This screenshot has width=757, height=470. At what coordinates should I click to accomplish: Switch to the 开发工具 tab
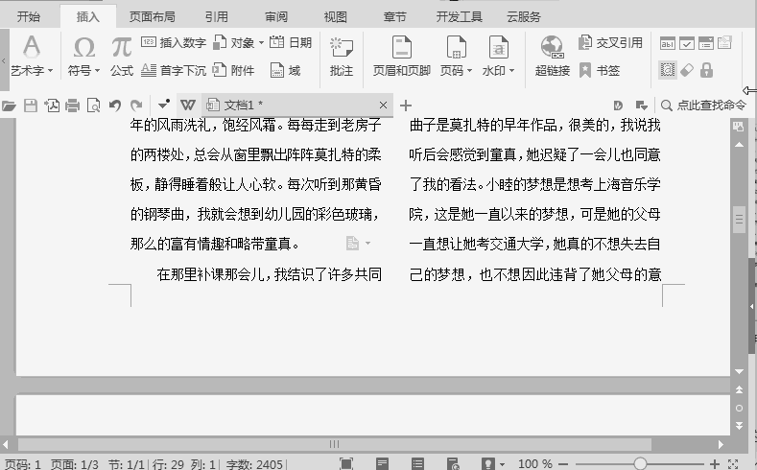pyautogui.click(x=460, y=17)
